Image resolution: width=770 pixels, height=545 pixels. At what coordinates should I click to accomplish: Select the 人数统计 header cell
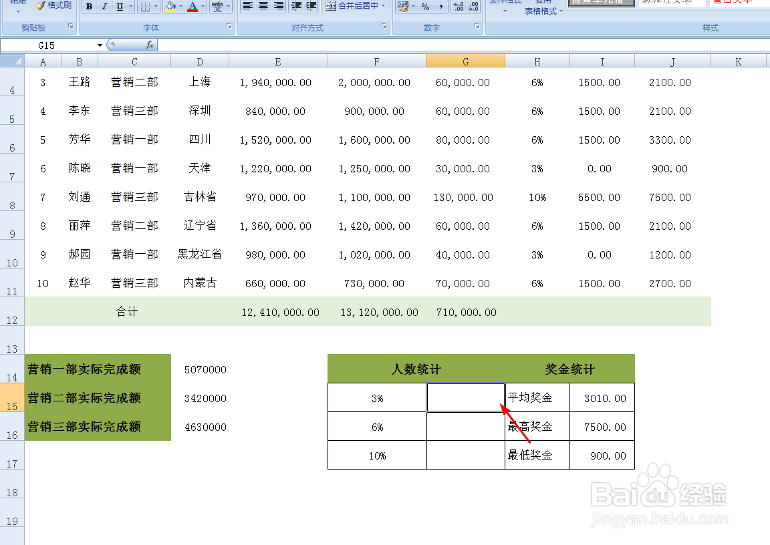pos(416,369)
